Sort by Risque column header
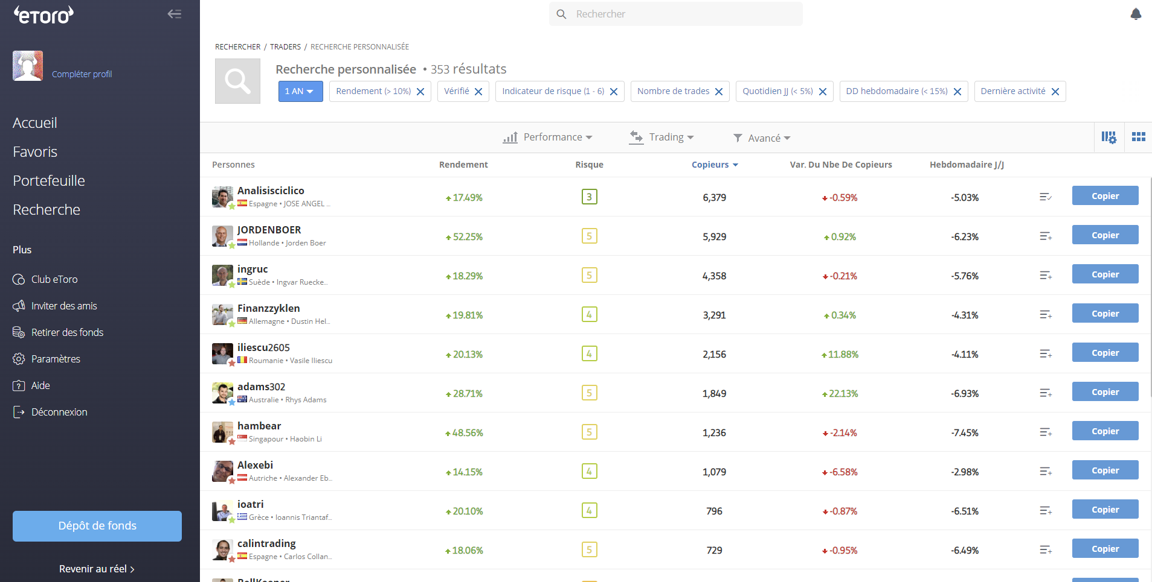1152x582 pixels. (x=589, y=165)
